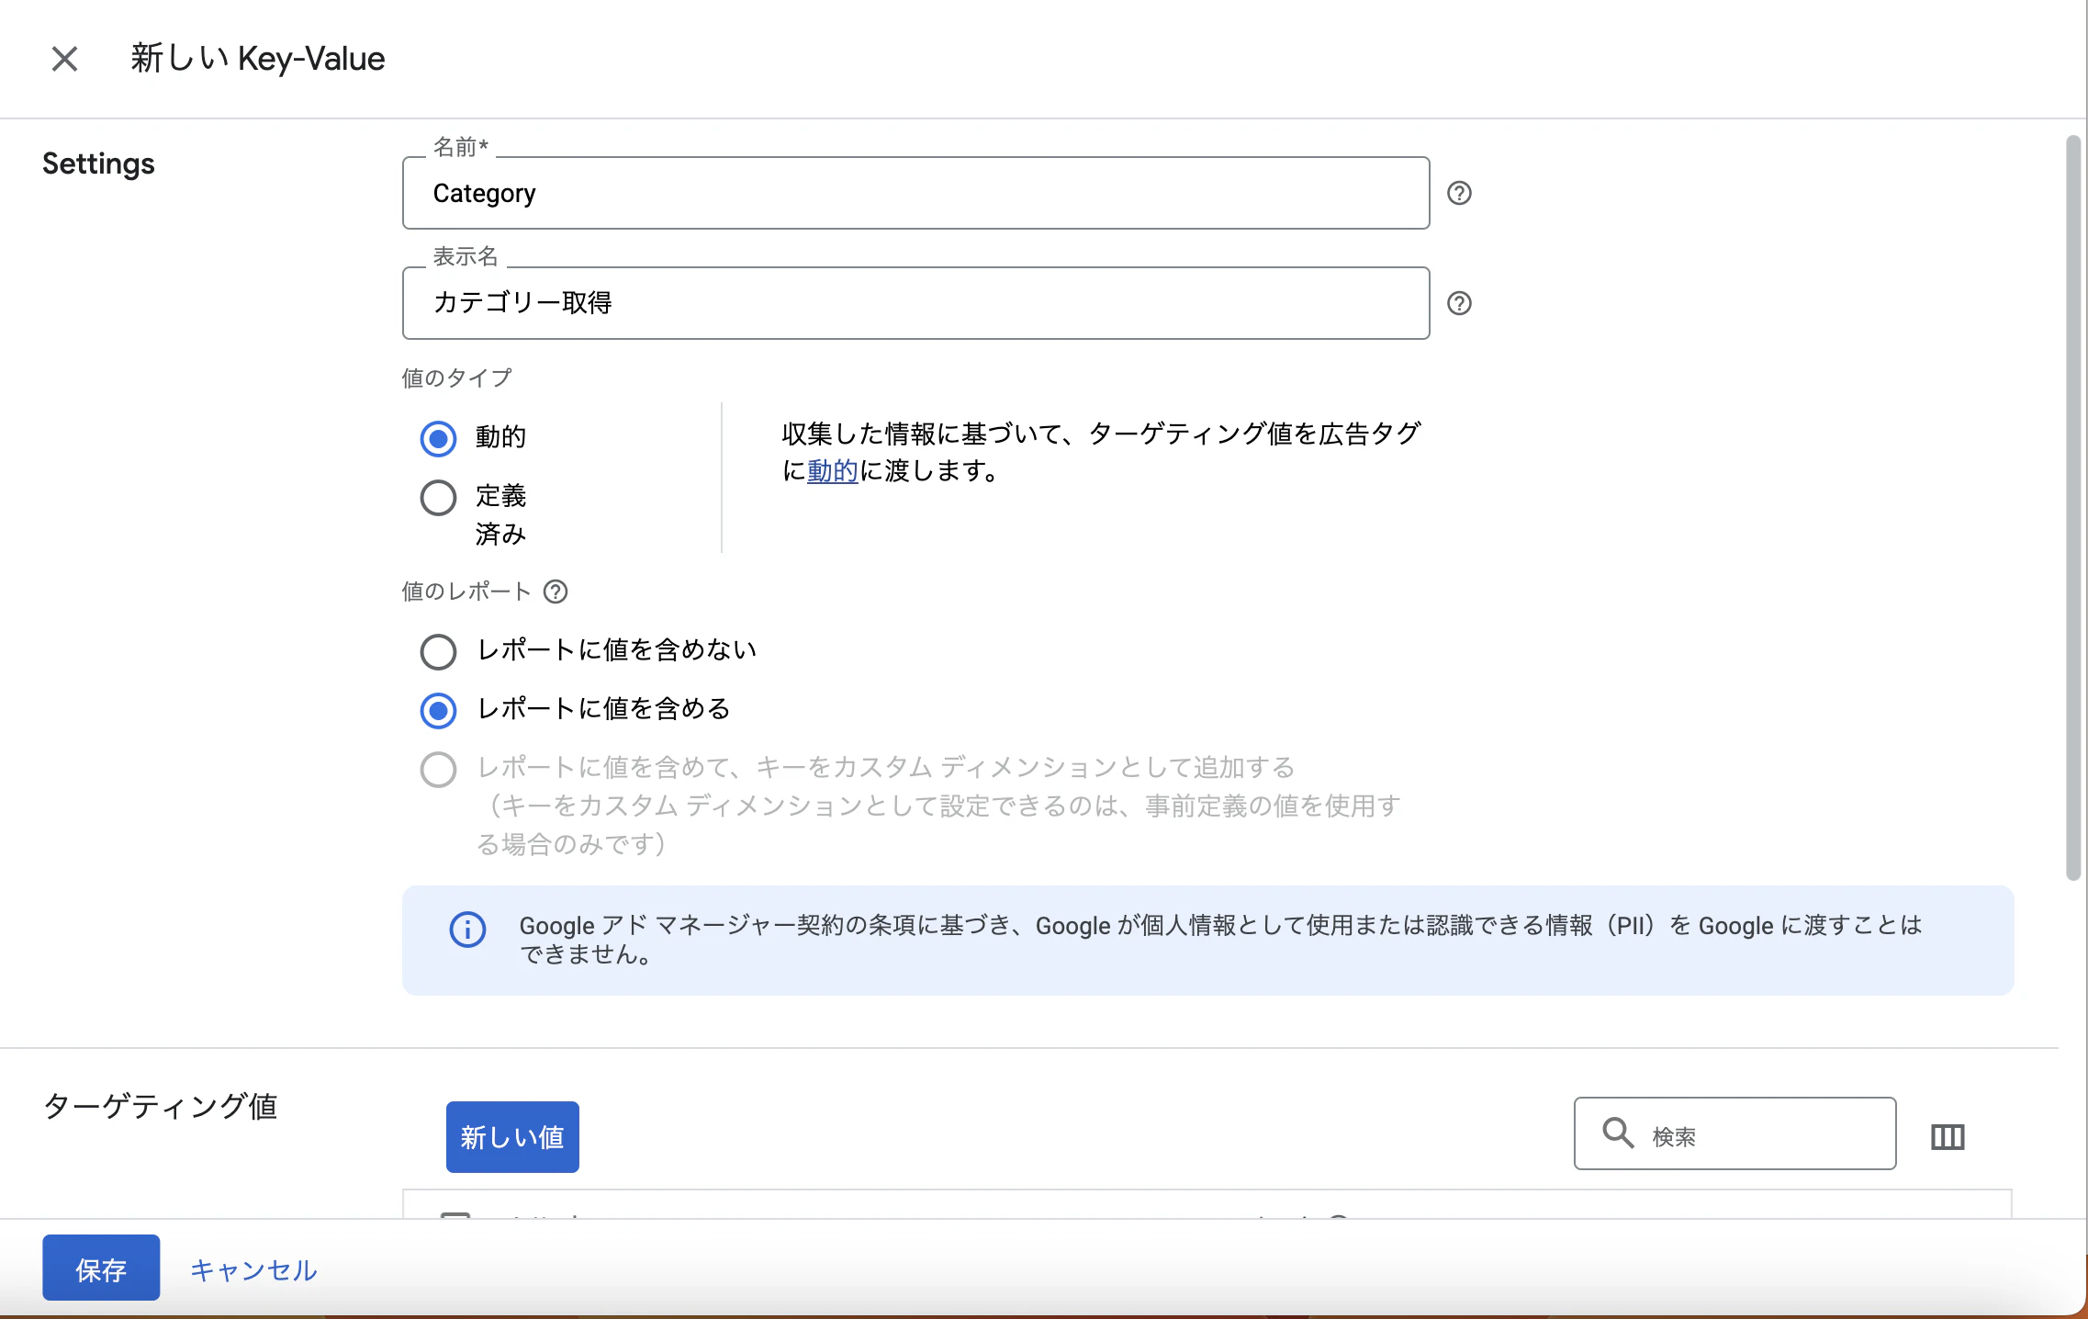Close the new Key-Value dialog with X

pyautogui.click(x=64, y=59)
